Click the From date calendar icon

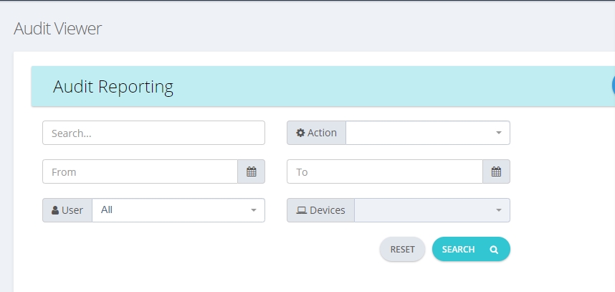click(x=252, y=171)
